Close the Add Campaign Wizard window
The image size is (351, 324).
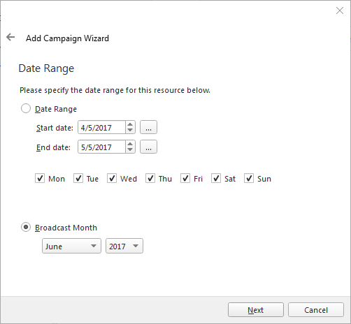click(340, 10)
